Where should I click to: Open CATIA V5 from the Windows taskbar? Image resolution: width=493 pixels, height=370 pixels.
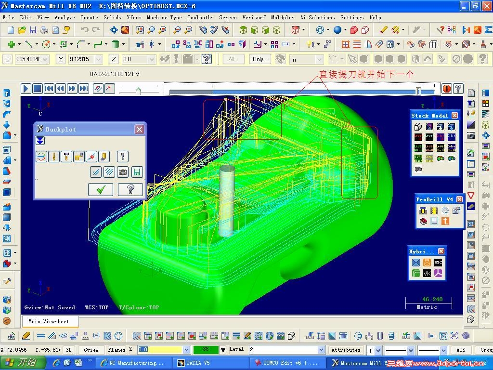211,363
